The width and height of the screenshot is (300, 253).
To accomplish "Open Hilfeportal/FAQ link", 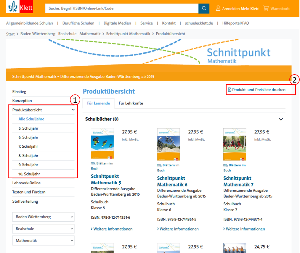I will point(235,23).
